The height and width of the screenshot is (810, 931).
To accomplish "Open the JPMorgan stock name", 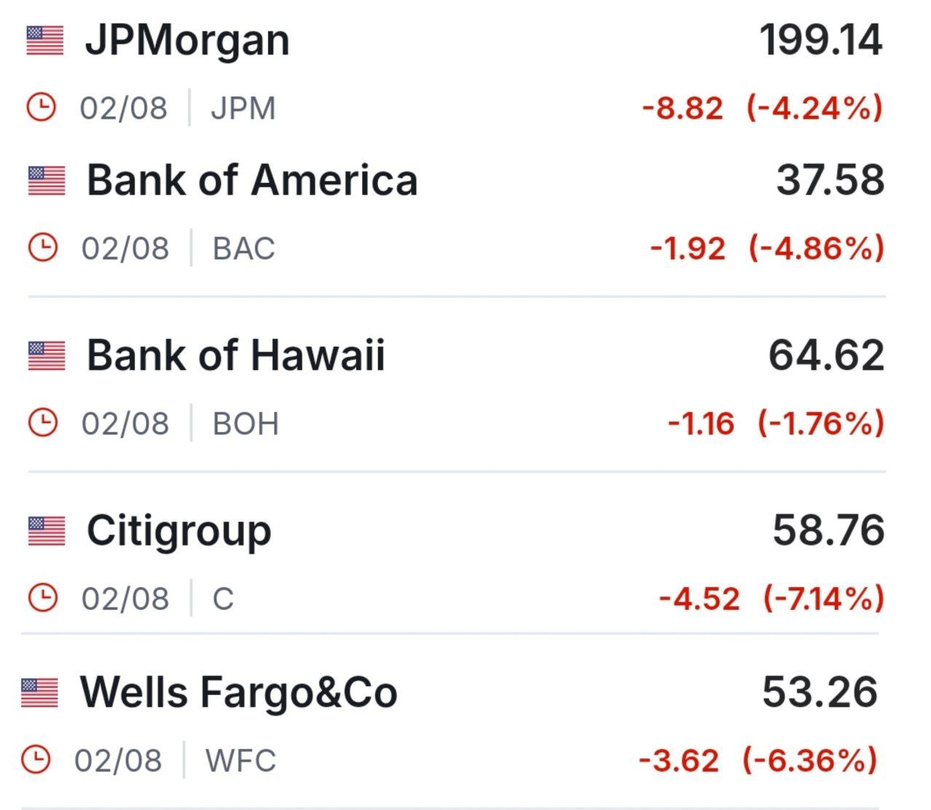I will pyautogui.click(x=187, y=41).
